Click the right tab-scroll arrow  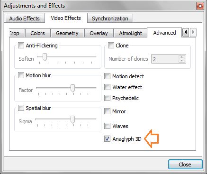point(193,32)
